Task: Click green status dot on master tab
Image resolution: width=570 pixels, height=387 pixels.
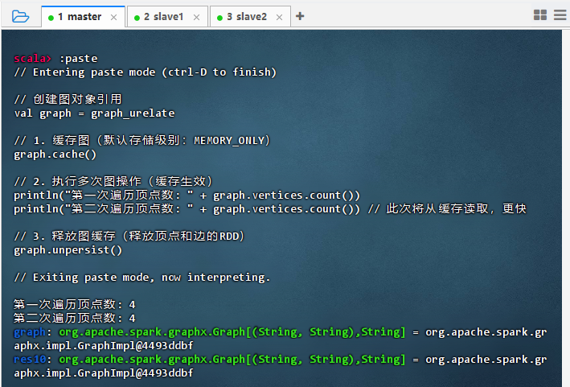Action: tap(51, 18)
